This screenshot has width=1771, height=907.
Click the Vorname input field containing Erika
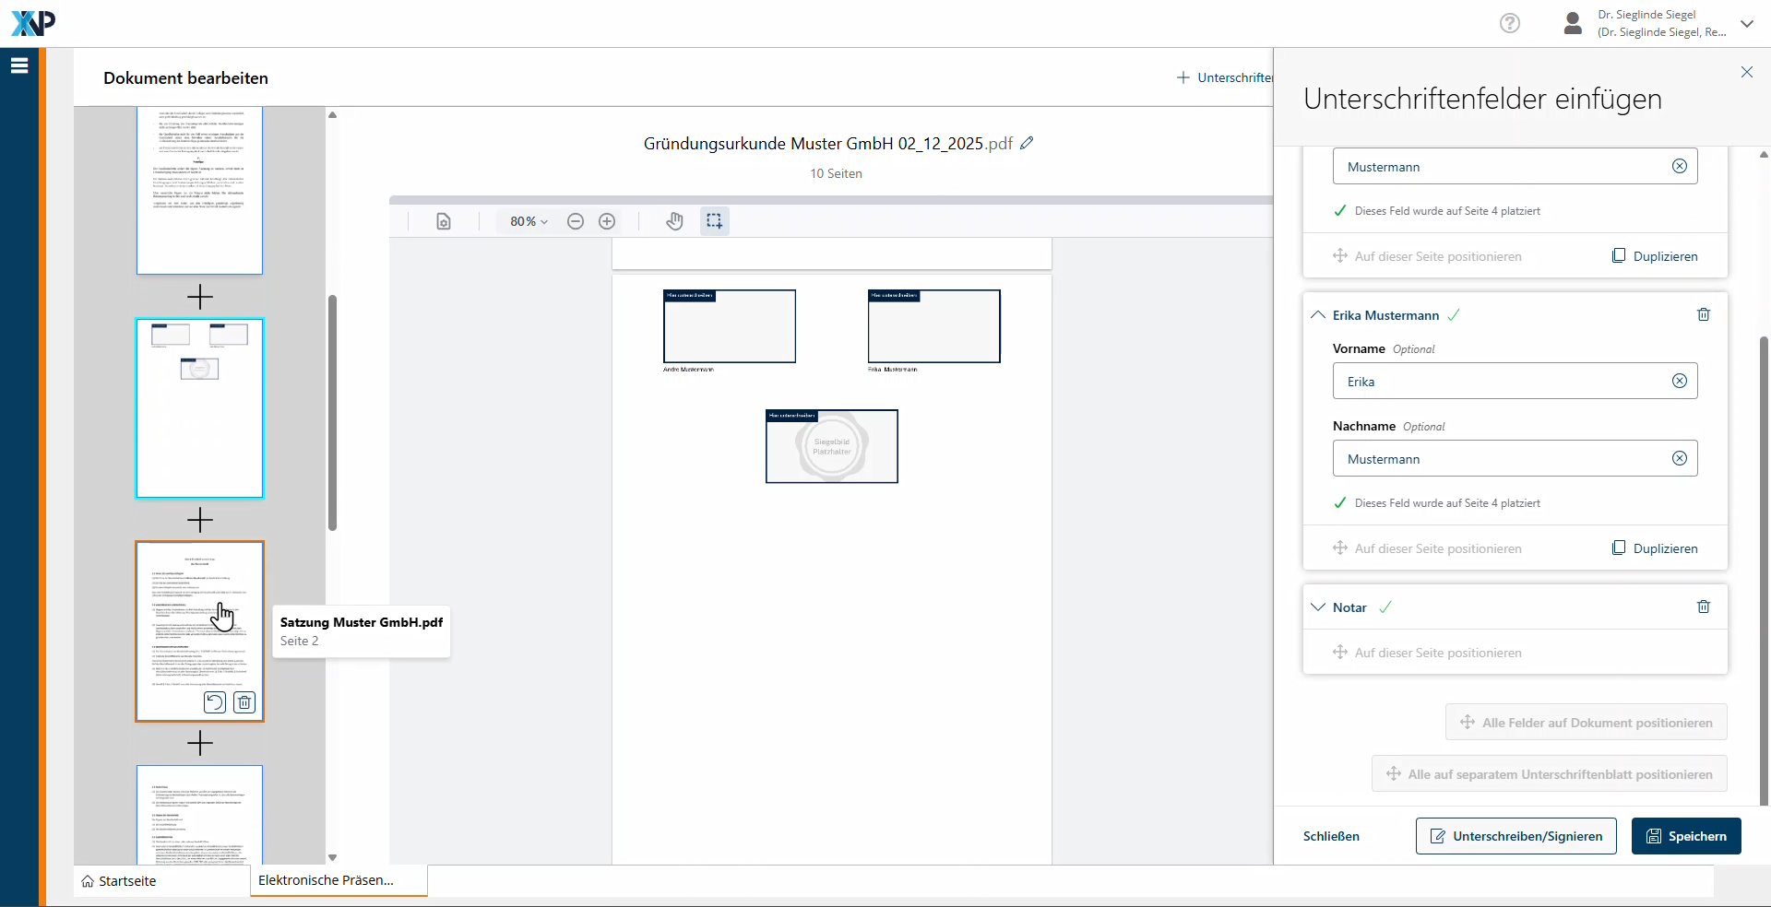pyautogui.click(x=1504, y=382)
